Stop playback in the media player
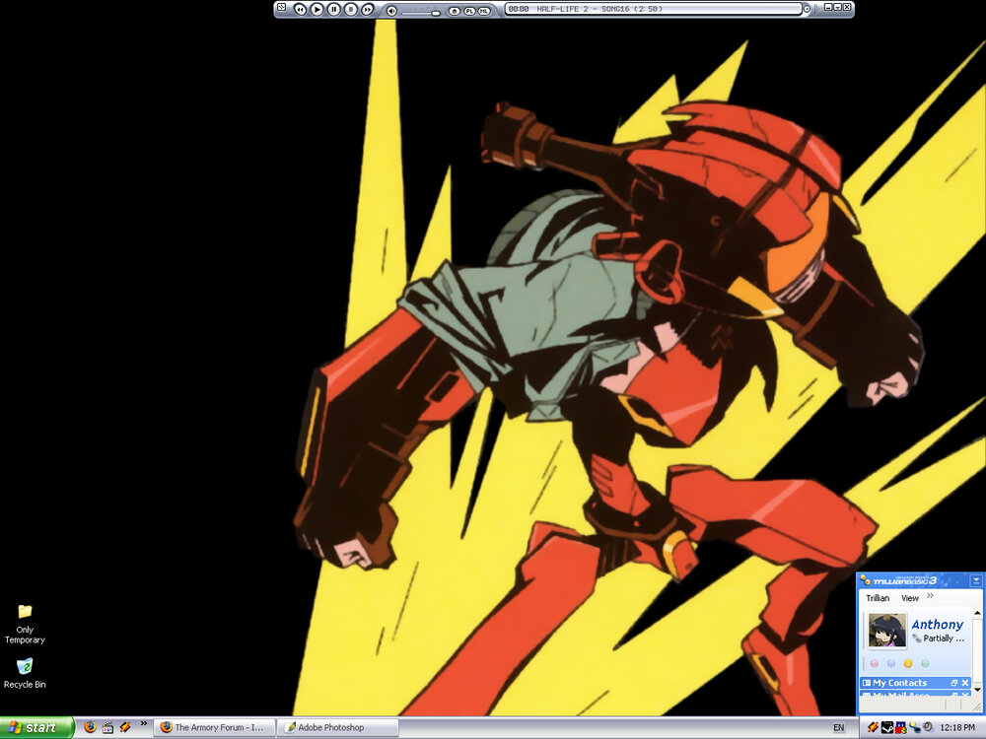The image size is (986, 739). (x=350, y=9)
